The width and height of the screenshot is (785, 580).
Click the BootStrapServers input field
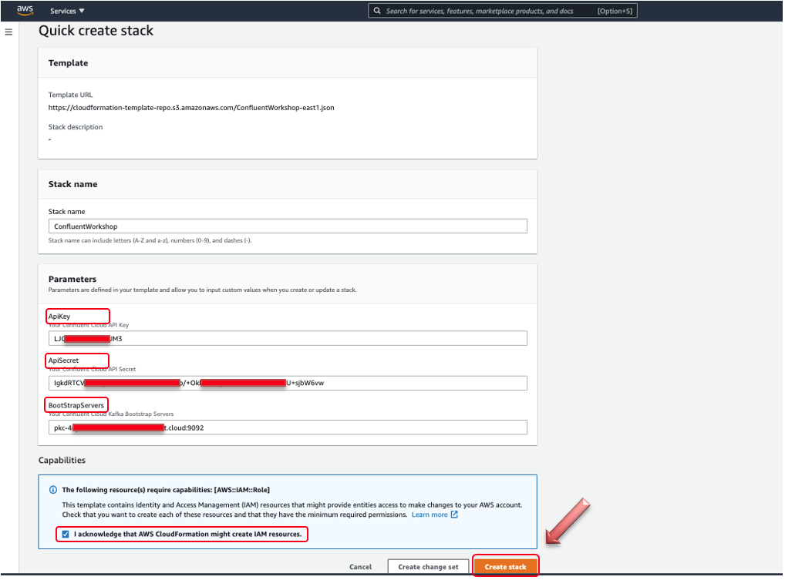[288, 427]
